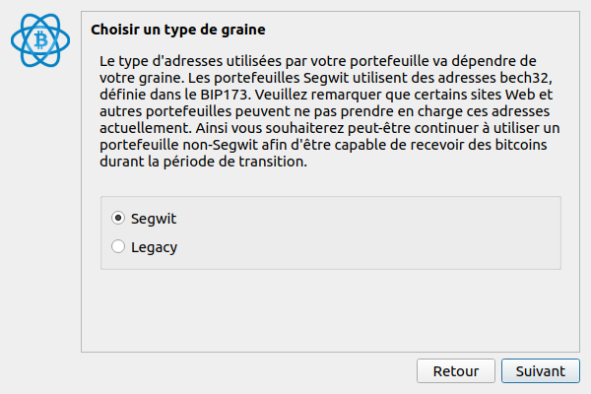
Task: Click the "Segwit" option label text
Action: tap(154, 218)
